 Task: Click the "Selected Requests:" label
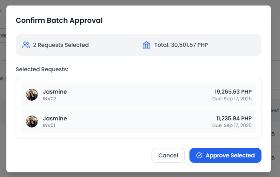click(42, 69)
